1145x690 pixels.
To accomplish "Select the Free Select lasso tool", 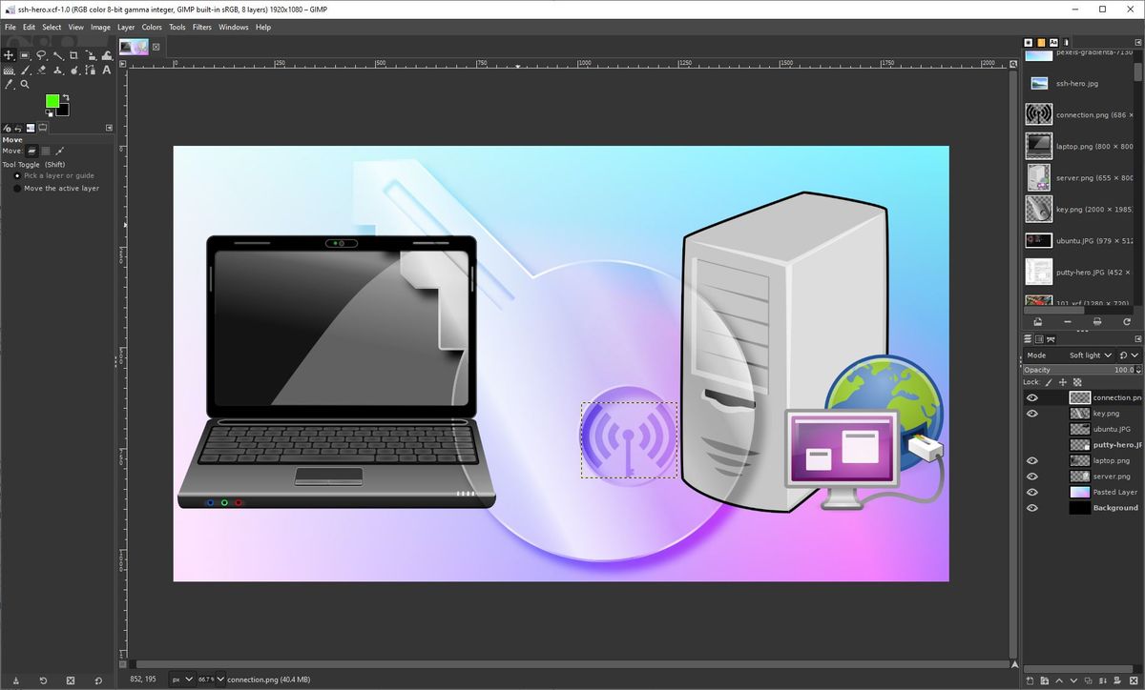I will 40,55.
